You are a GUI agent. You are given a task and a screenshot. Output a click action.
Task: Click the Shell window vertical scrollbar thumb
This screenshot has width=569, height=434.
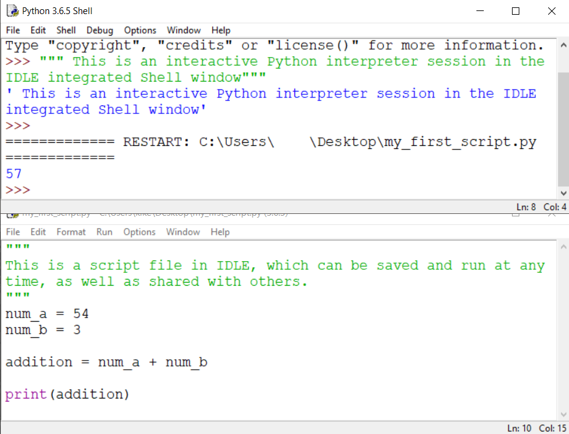[x=563, y=129]
